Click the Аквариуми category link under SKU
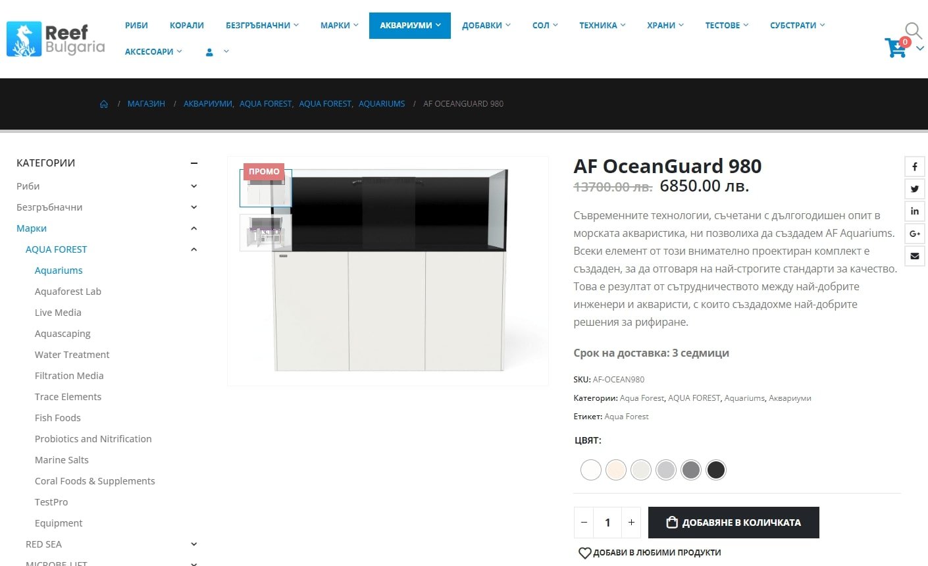 coord(790,398)
